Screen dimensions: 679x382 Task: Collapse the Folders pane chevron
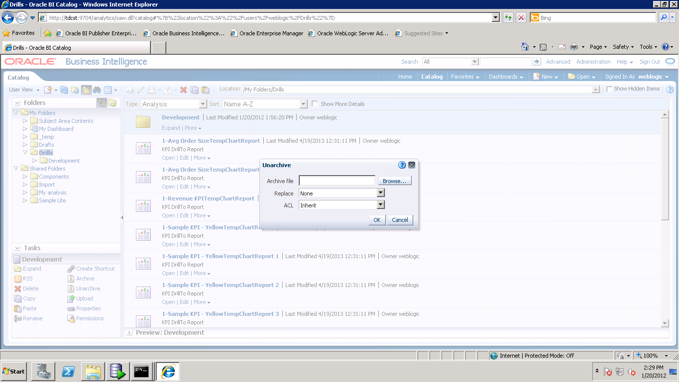pos(17,103)
